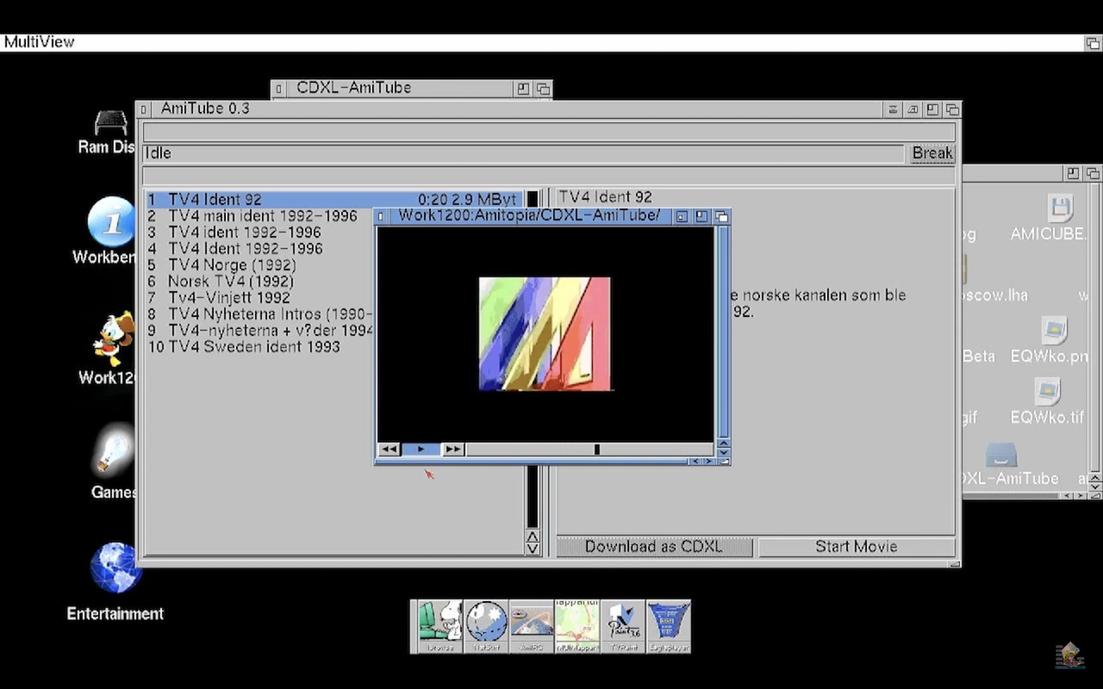
Task: Fast-forward the video in MultiView player
Action: [x=453, y=450]
